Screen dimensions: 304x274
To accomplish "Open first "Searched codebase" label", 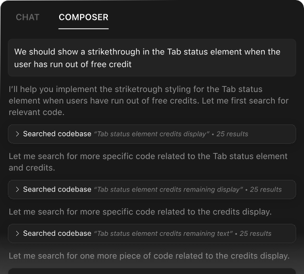I will 57,134.
